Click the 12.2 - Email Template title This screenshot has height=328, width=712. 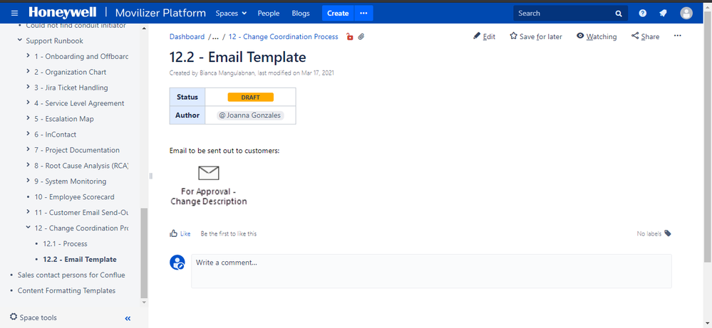(x=237, y=57)
